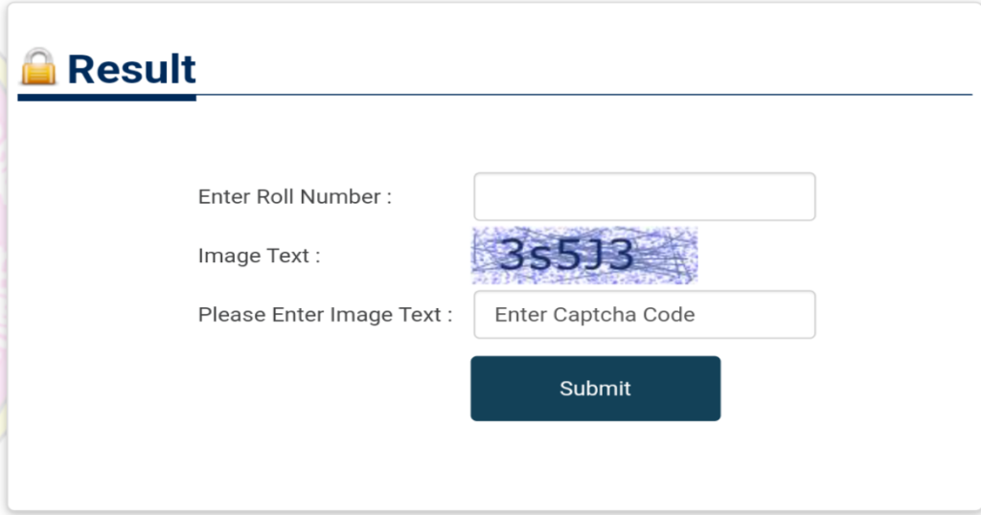
Task: Select the letter 'J' in captcha image
Action: [x=596, y=257]
